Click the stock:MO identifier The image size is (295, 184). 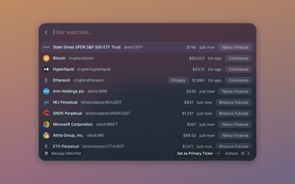click(95, 135)
